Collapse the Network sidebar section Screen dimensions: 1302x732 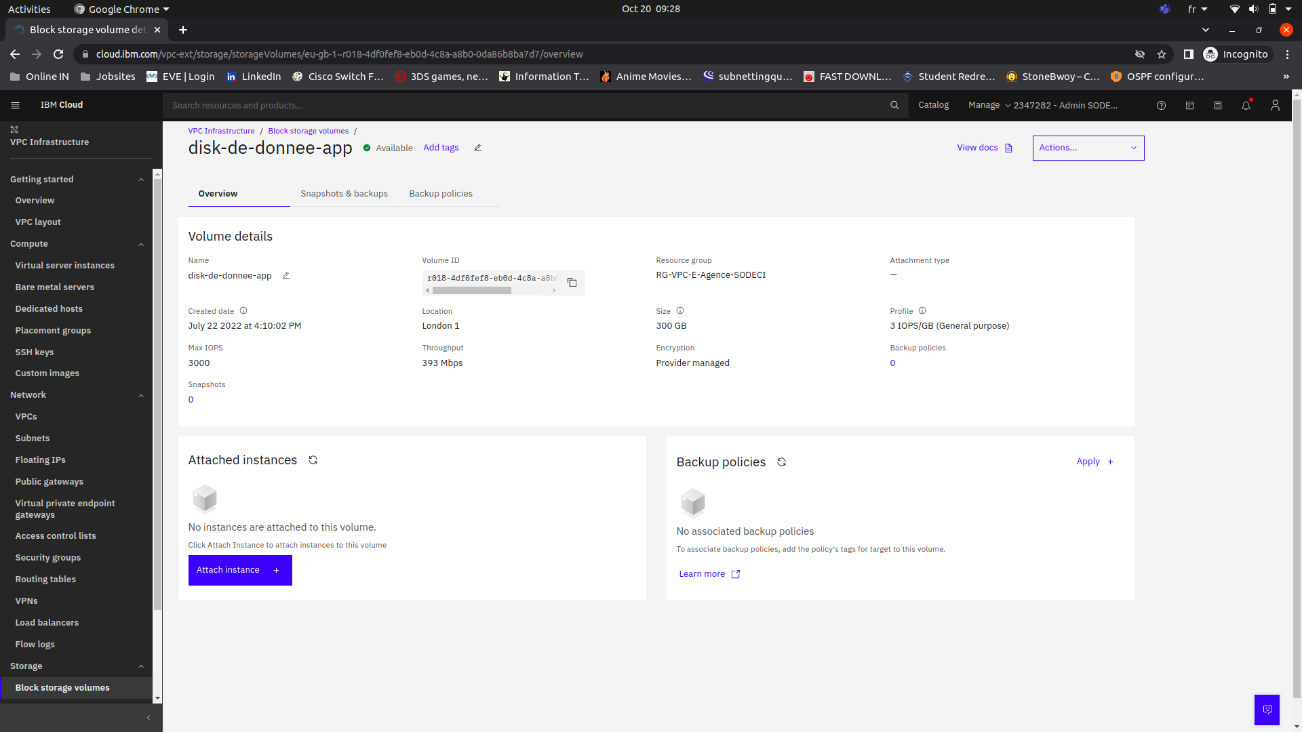coord(141,396)
